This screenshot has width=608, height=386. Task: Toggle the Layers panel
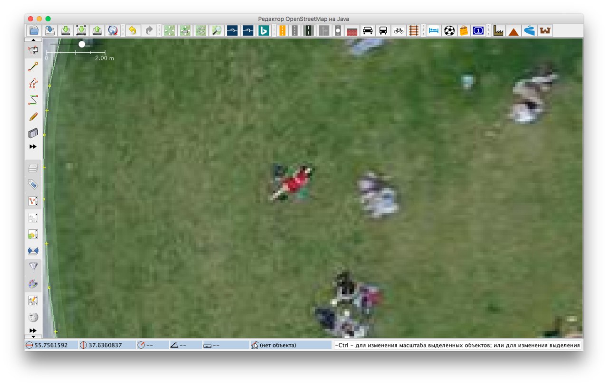click(x=33, y=168)
